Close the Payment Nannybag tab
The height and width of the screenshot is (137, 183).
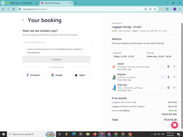point(71,3)
